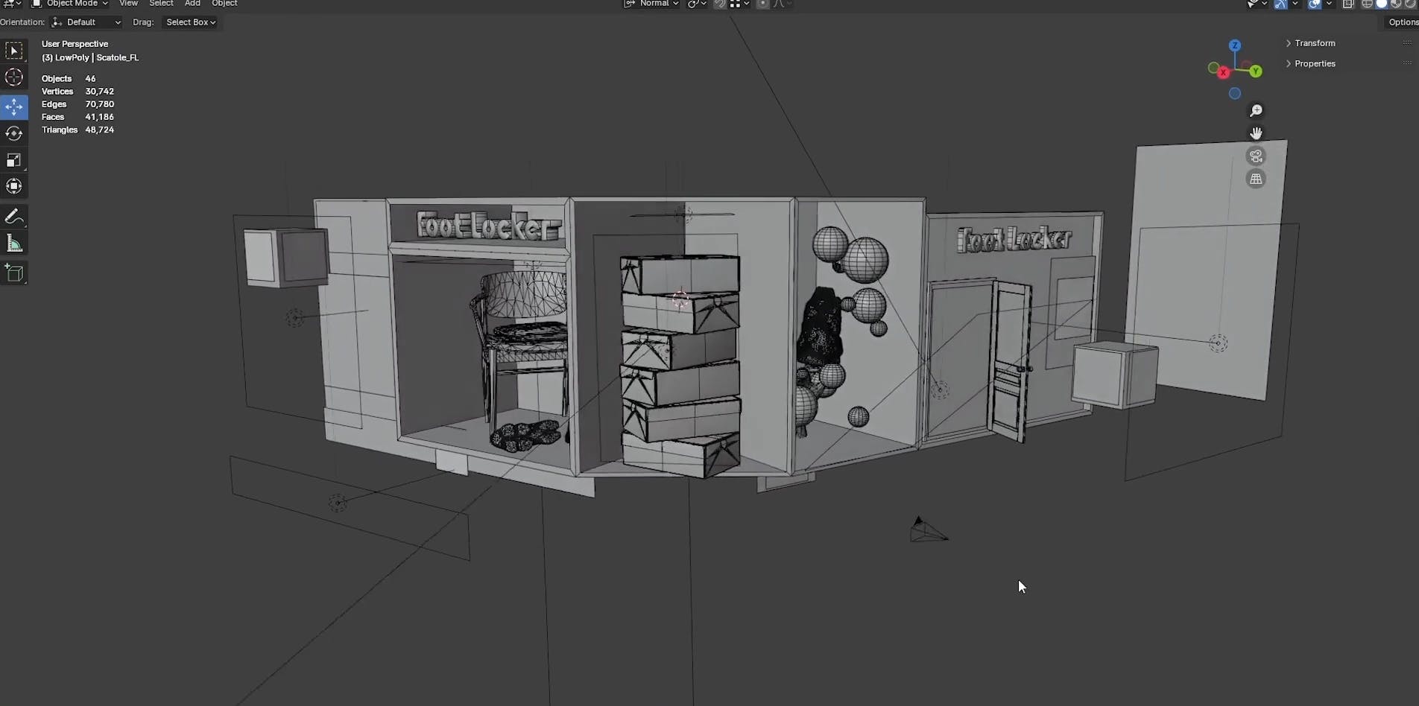Pick the Rotate tool
The image size is (1419, 706).
pos(14,134)
